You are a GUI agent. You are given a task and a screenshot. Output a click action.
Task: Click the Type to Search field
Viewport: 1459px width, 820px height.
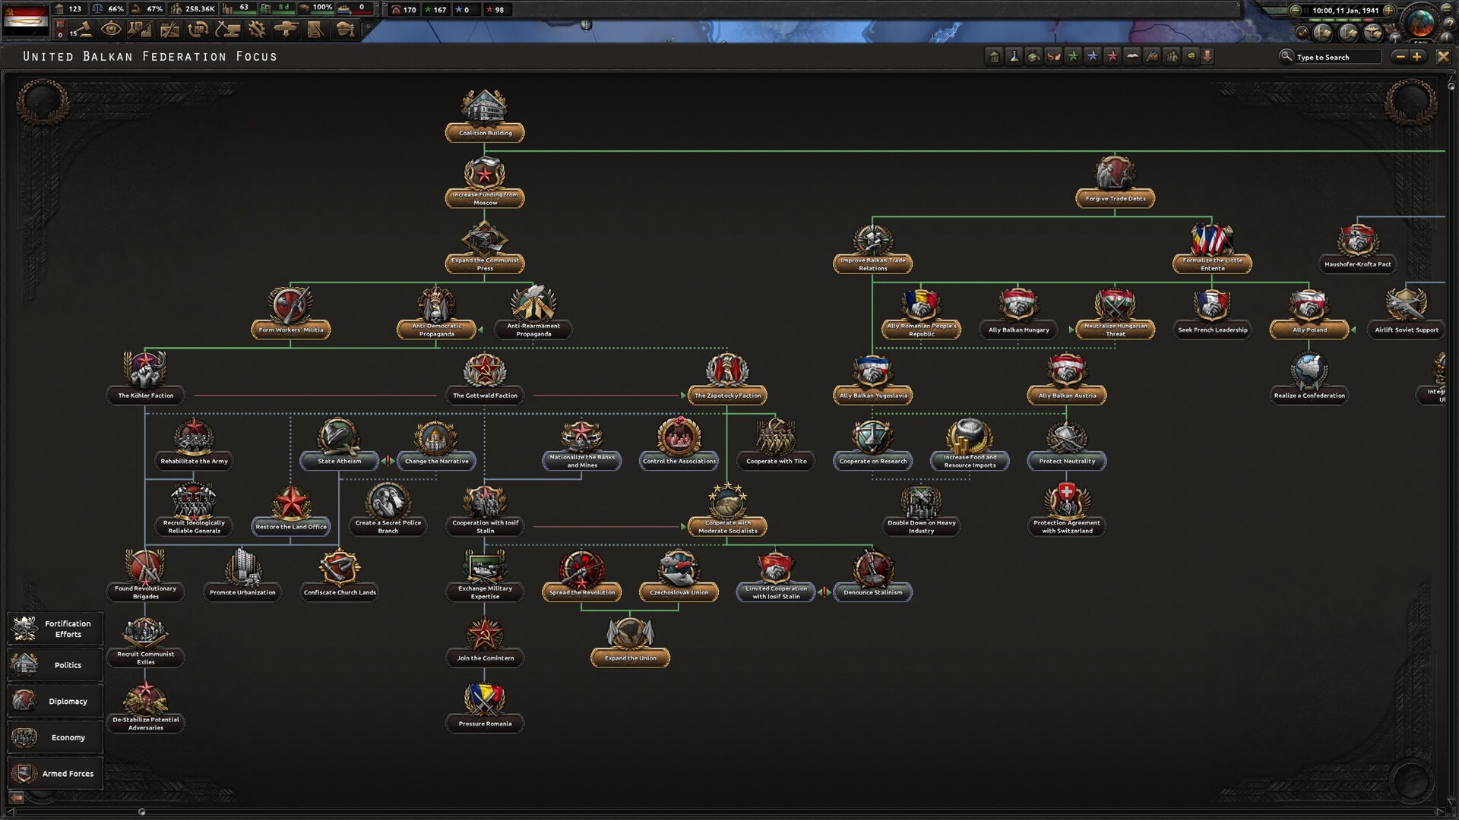(1337, 57)
